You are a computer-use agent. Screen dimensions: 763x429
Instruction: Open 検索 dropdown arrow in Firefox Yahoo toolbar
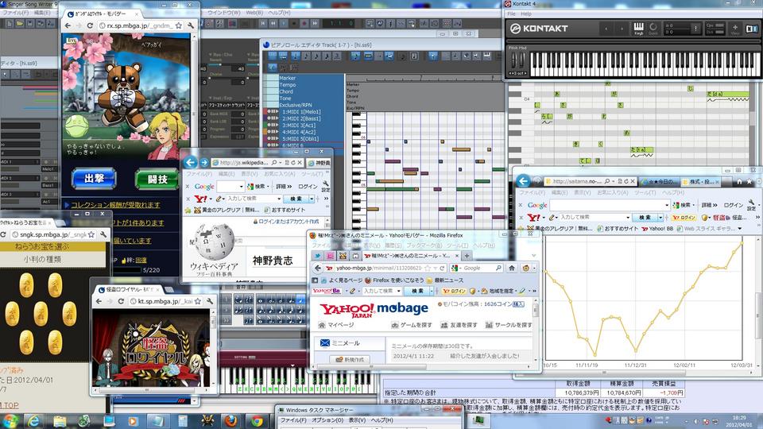pyautogui.click(x=431, y=291)
